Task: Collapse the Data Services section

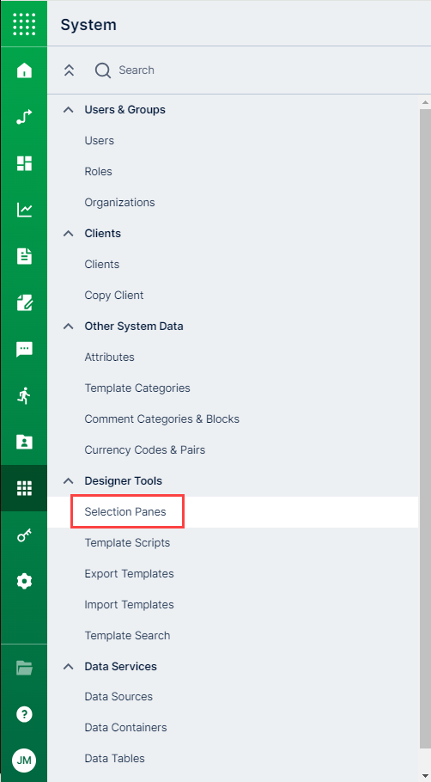Action: pyautogui.click(x=69, y=666)
